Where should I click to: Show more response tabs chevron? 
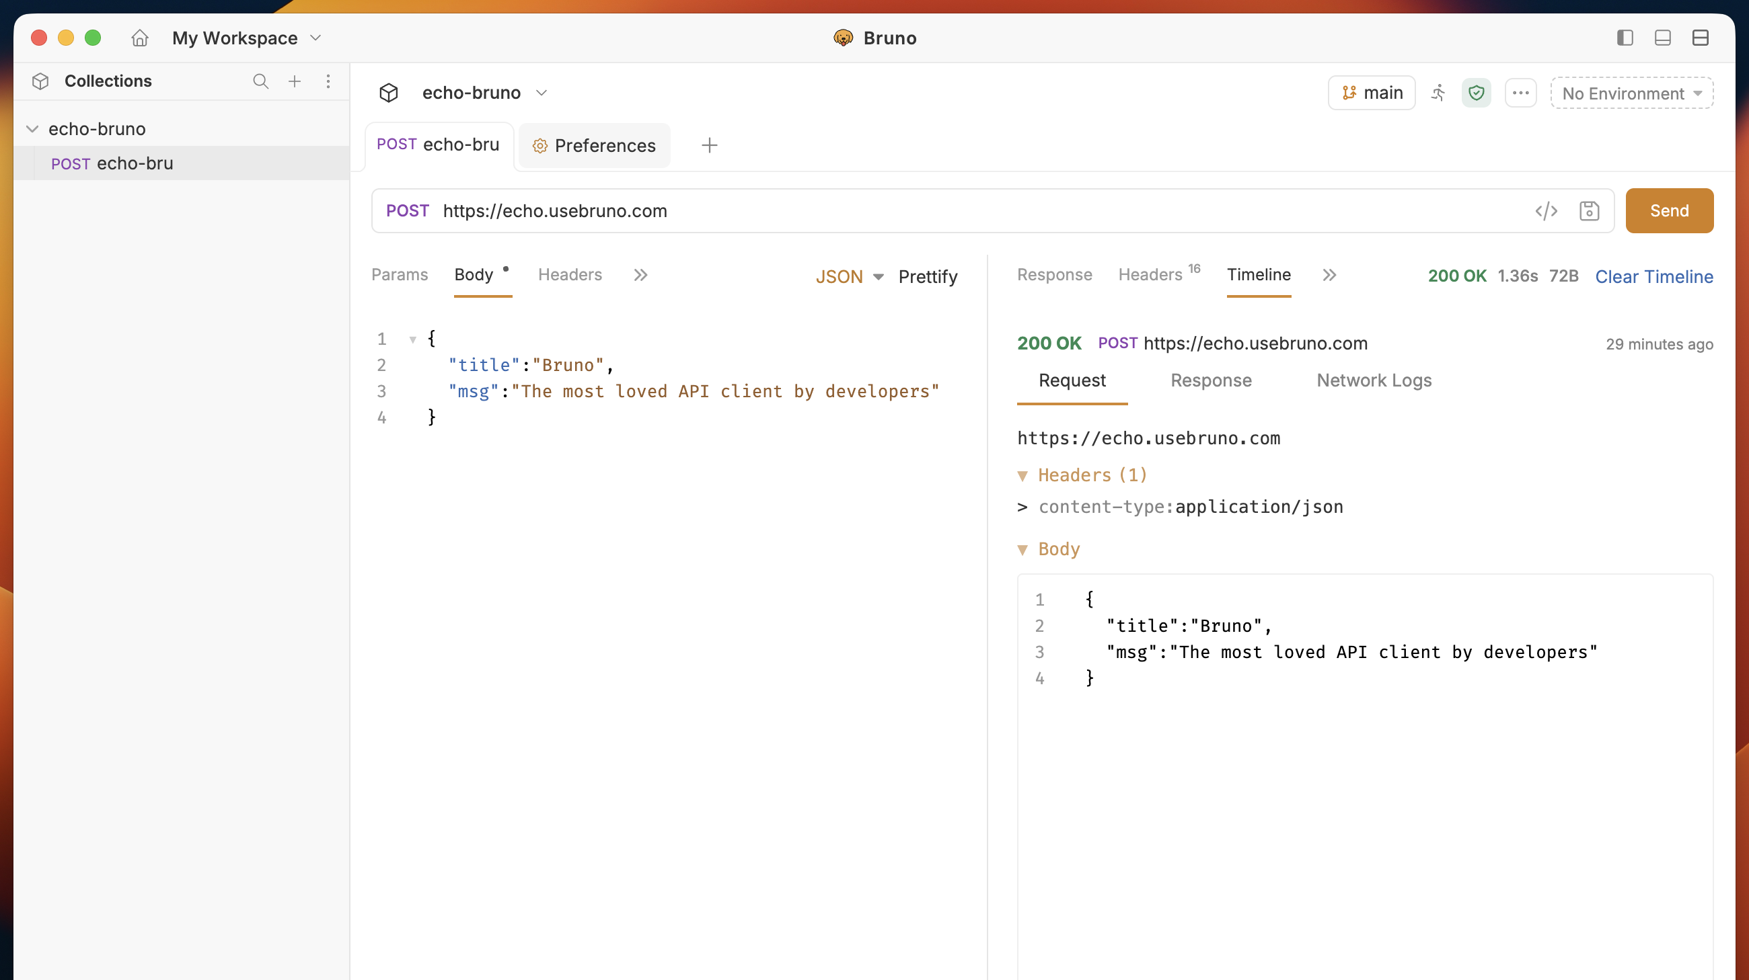coord(1329,275)
